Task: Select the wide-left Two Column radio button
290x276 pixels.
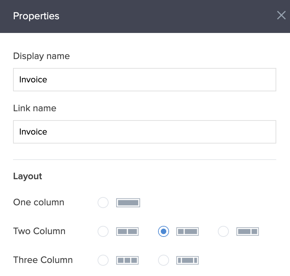Action: (223, 232)
